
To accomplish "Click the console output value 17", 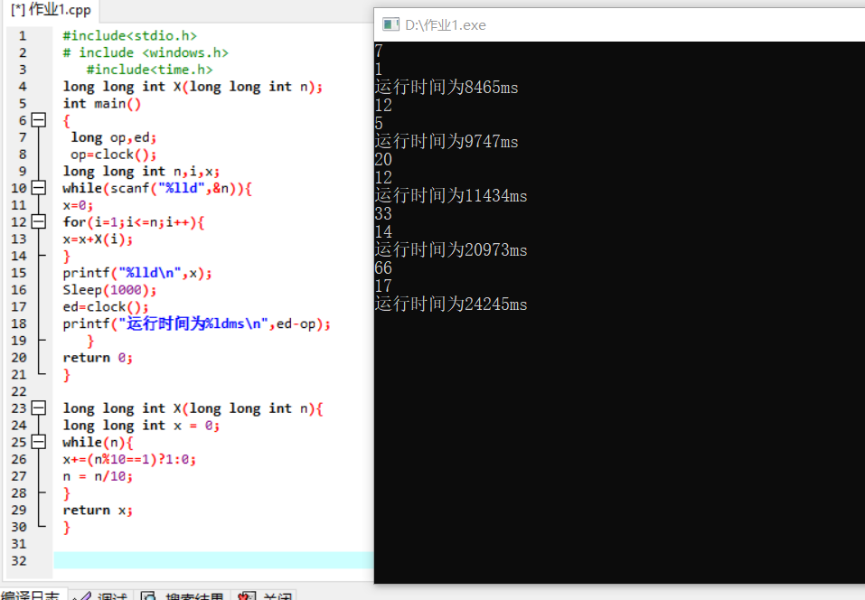I will [383, 286].
